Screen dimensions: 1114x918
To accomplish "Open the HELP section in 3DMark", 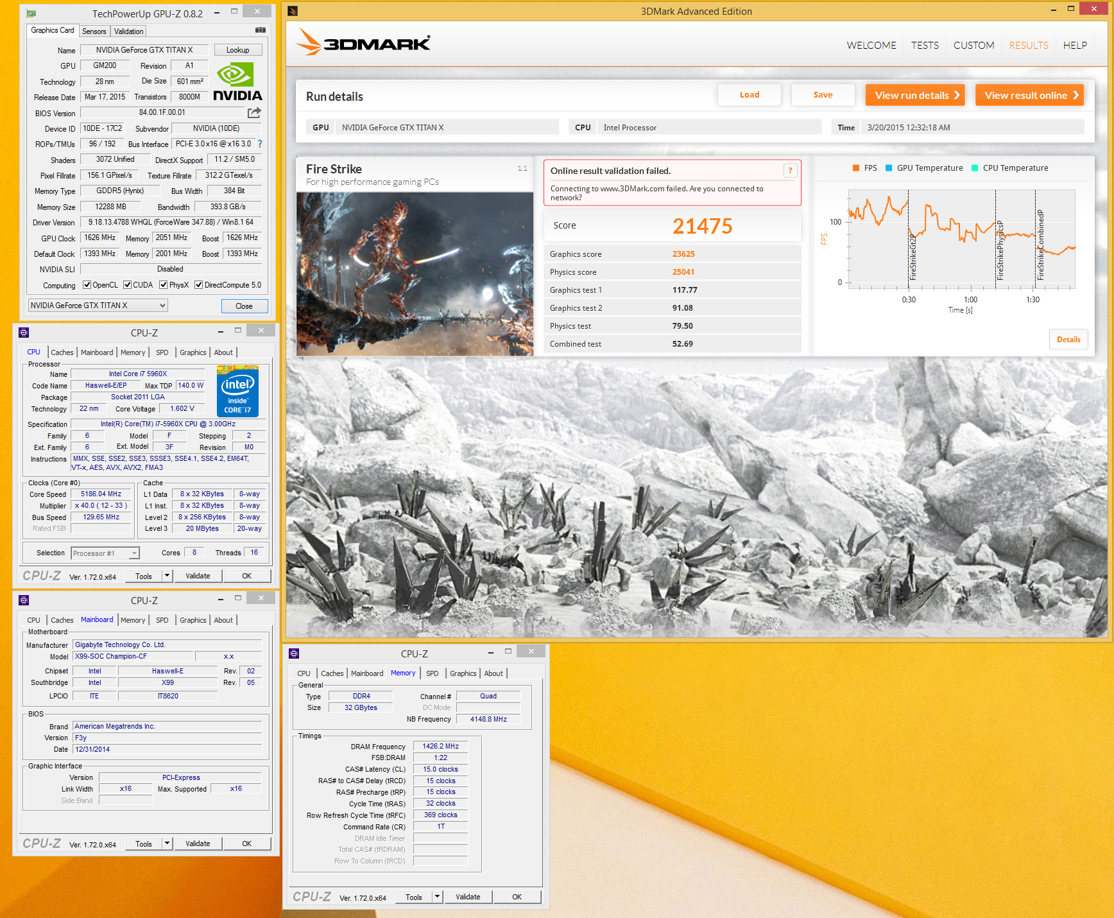I will 1075,46.
